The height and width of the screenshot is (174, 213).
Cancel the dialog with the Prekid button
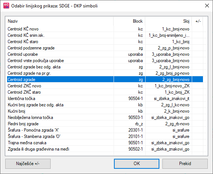coord(185,164)
